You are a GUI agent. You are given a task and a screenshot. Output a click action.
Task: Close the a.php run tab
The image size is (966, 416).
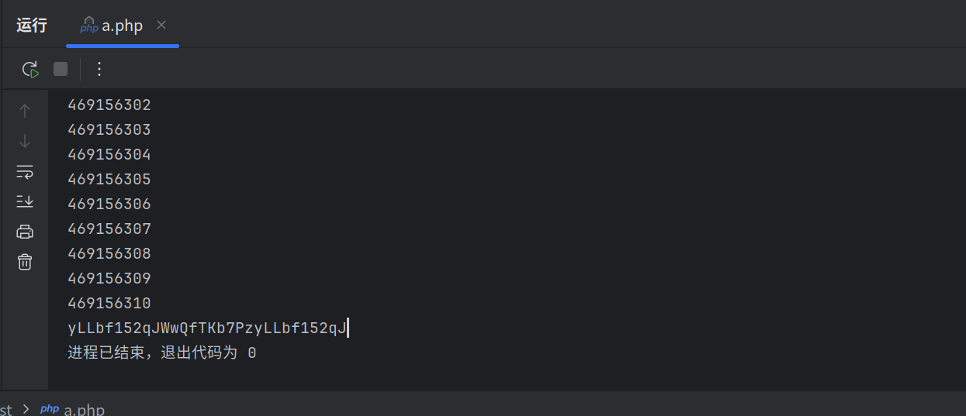click(161, 25)
